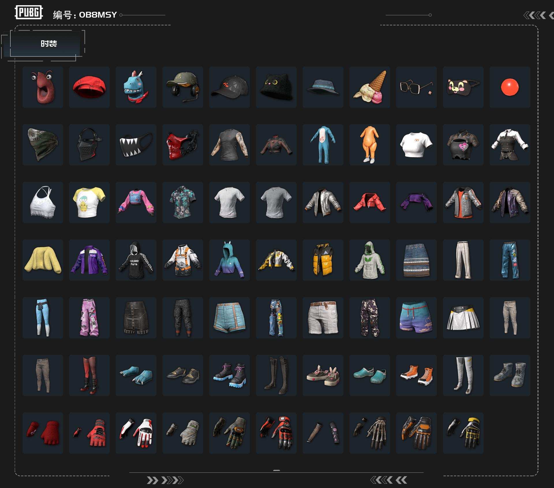Pick the orange chicken costume suit
This screenshot has height=488, width=554.
370,145
